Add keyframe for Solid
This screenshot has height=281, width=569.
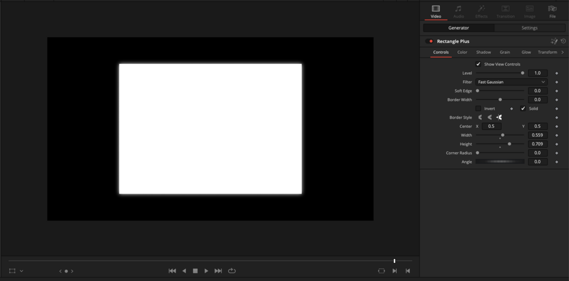tap(557, 109)
